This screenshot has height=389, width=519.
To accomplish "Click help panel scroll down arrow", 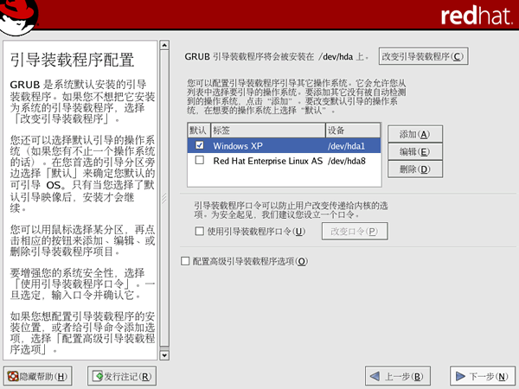I will [164, 355].
